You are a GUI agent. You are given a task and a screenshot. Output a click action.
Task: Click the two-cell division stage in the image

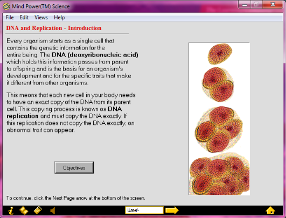coord(218,85)
